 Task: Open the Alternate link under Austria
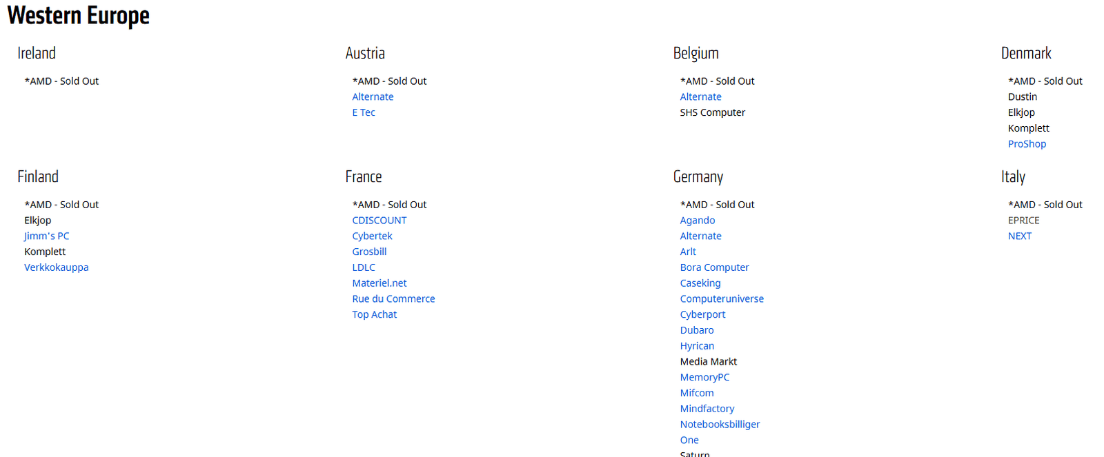(373, 97)
